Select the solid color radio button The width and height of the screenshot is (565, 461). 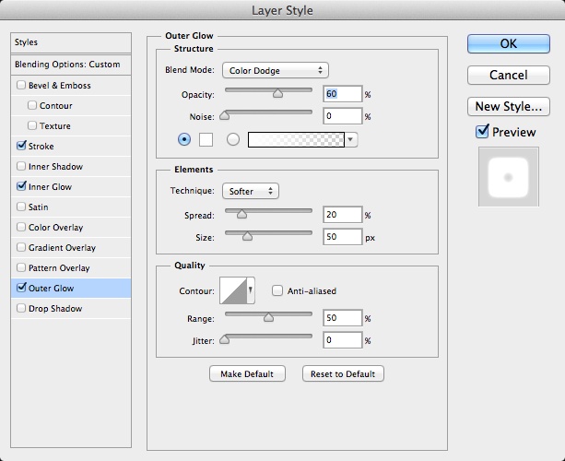pos(184,140)
